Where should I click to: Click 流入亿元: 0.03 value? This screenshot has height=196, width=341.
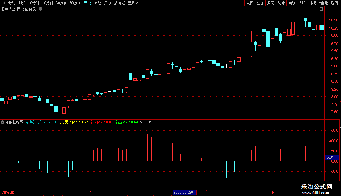[x=101, y=122]
